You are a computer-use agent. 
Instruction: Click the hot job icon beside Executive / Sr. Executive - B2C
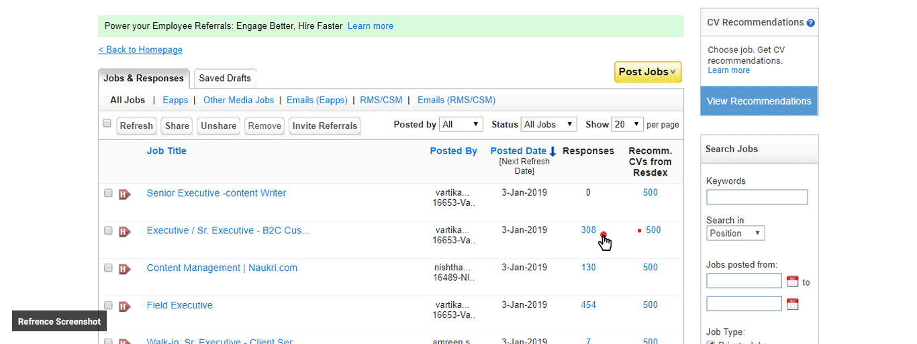124,231
